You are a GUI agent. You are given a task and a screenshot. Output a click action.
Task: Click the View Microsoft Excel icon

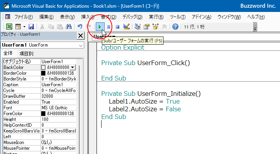9,27
